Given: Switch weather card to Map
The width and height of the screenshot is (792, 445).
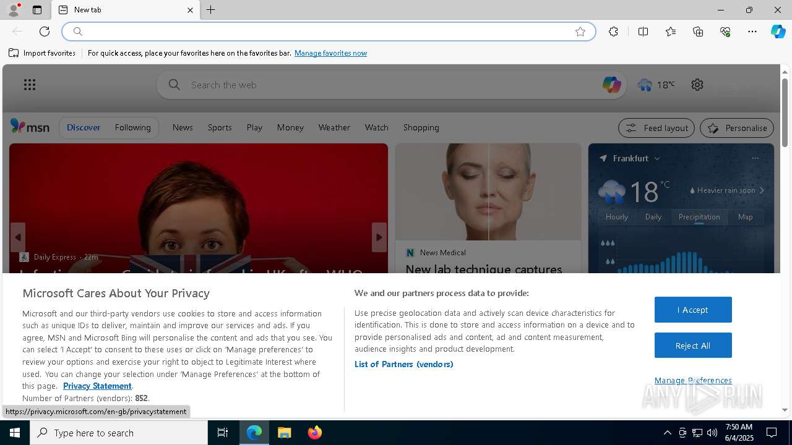Looking at the screenshot, I should [746, 217].
